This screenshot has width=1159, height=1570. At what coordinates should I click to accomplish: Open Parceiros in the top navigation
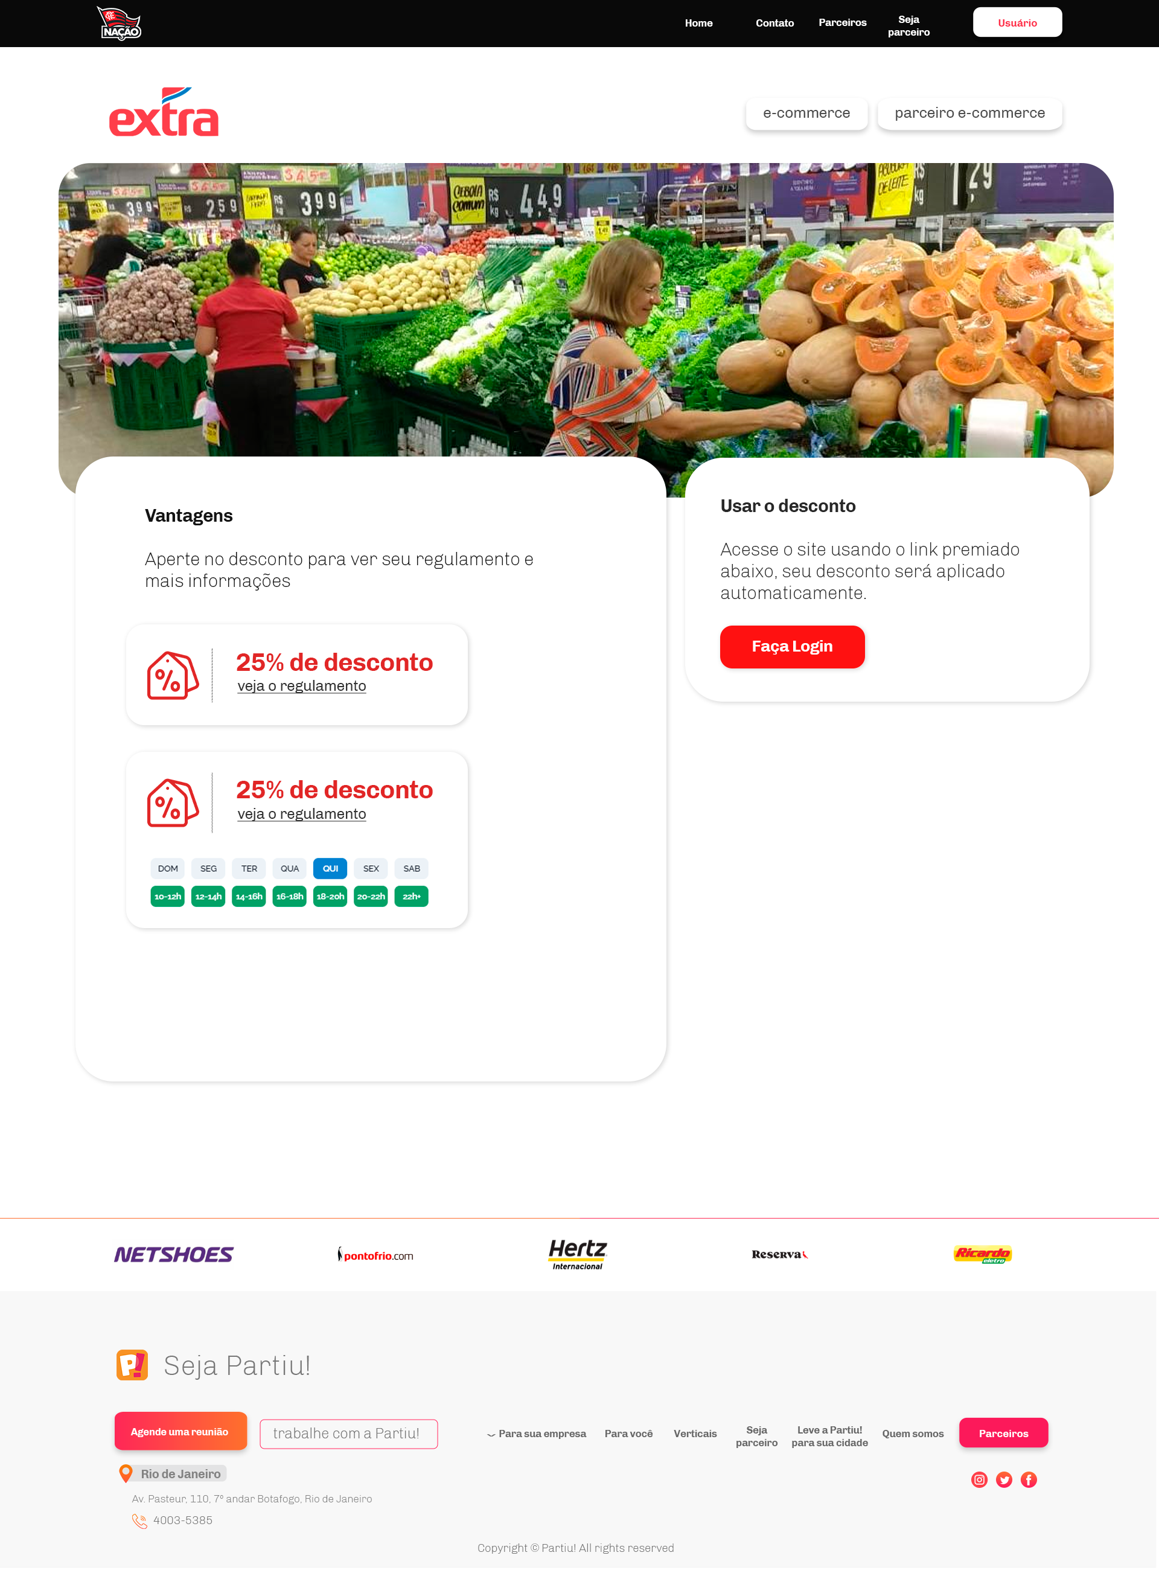[842, 22]
